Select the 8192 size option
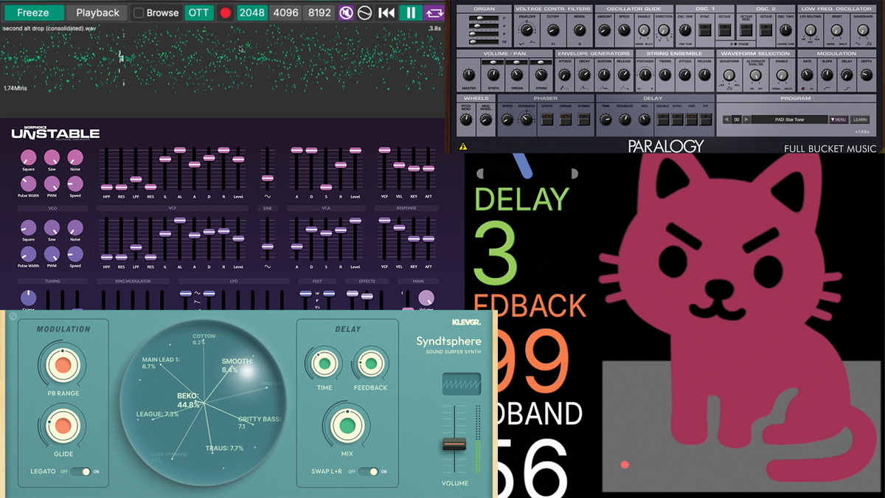This screenshot has width=885, height=498. [319, 13]
